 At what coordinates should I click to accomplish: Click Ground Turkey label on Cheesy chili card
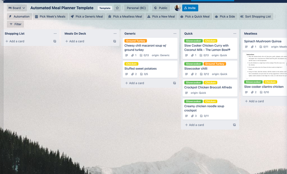[136, 41]
